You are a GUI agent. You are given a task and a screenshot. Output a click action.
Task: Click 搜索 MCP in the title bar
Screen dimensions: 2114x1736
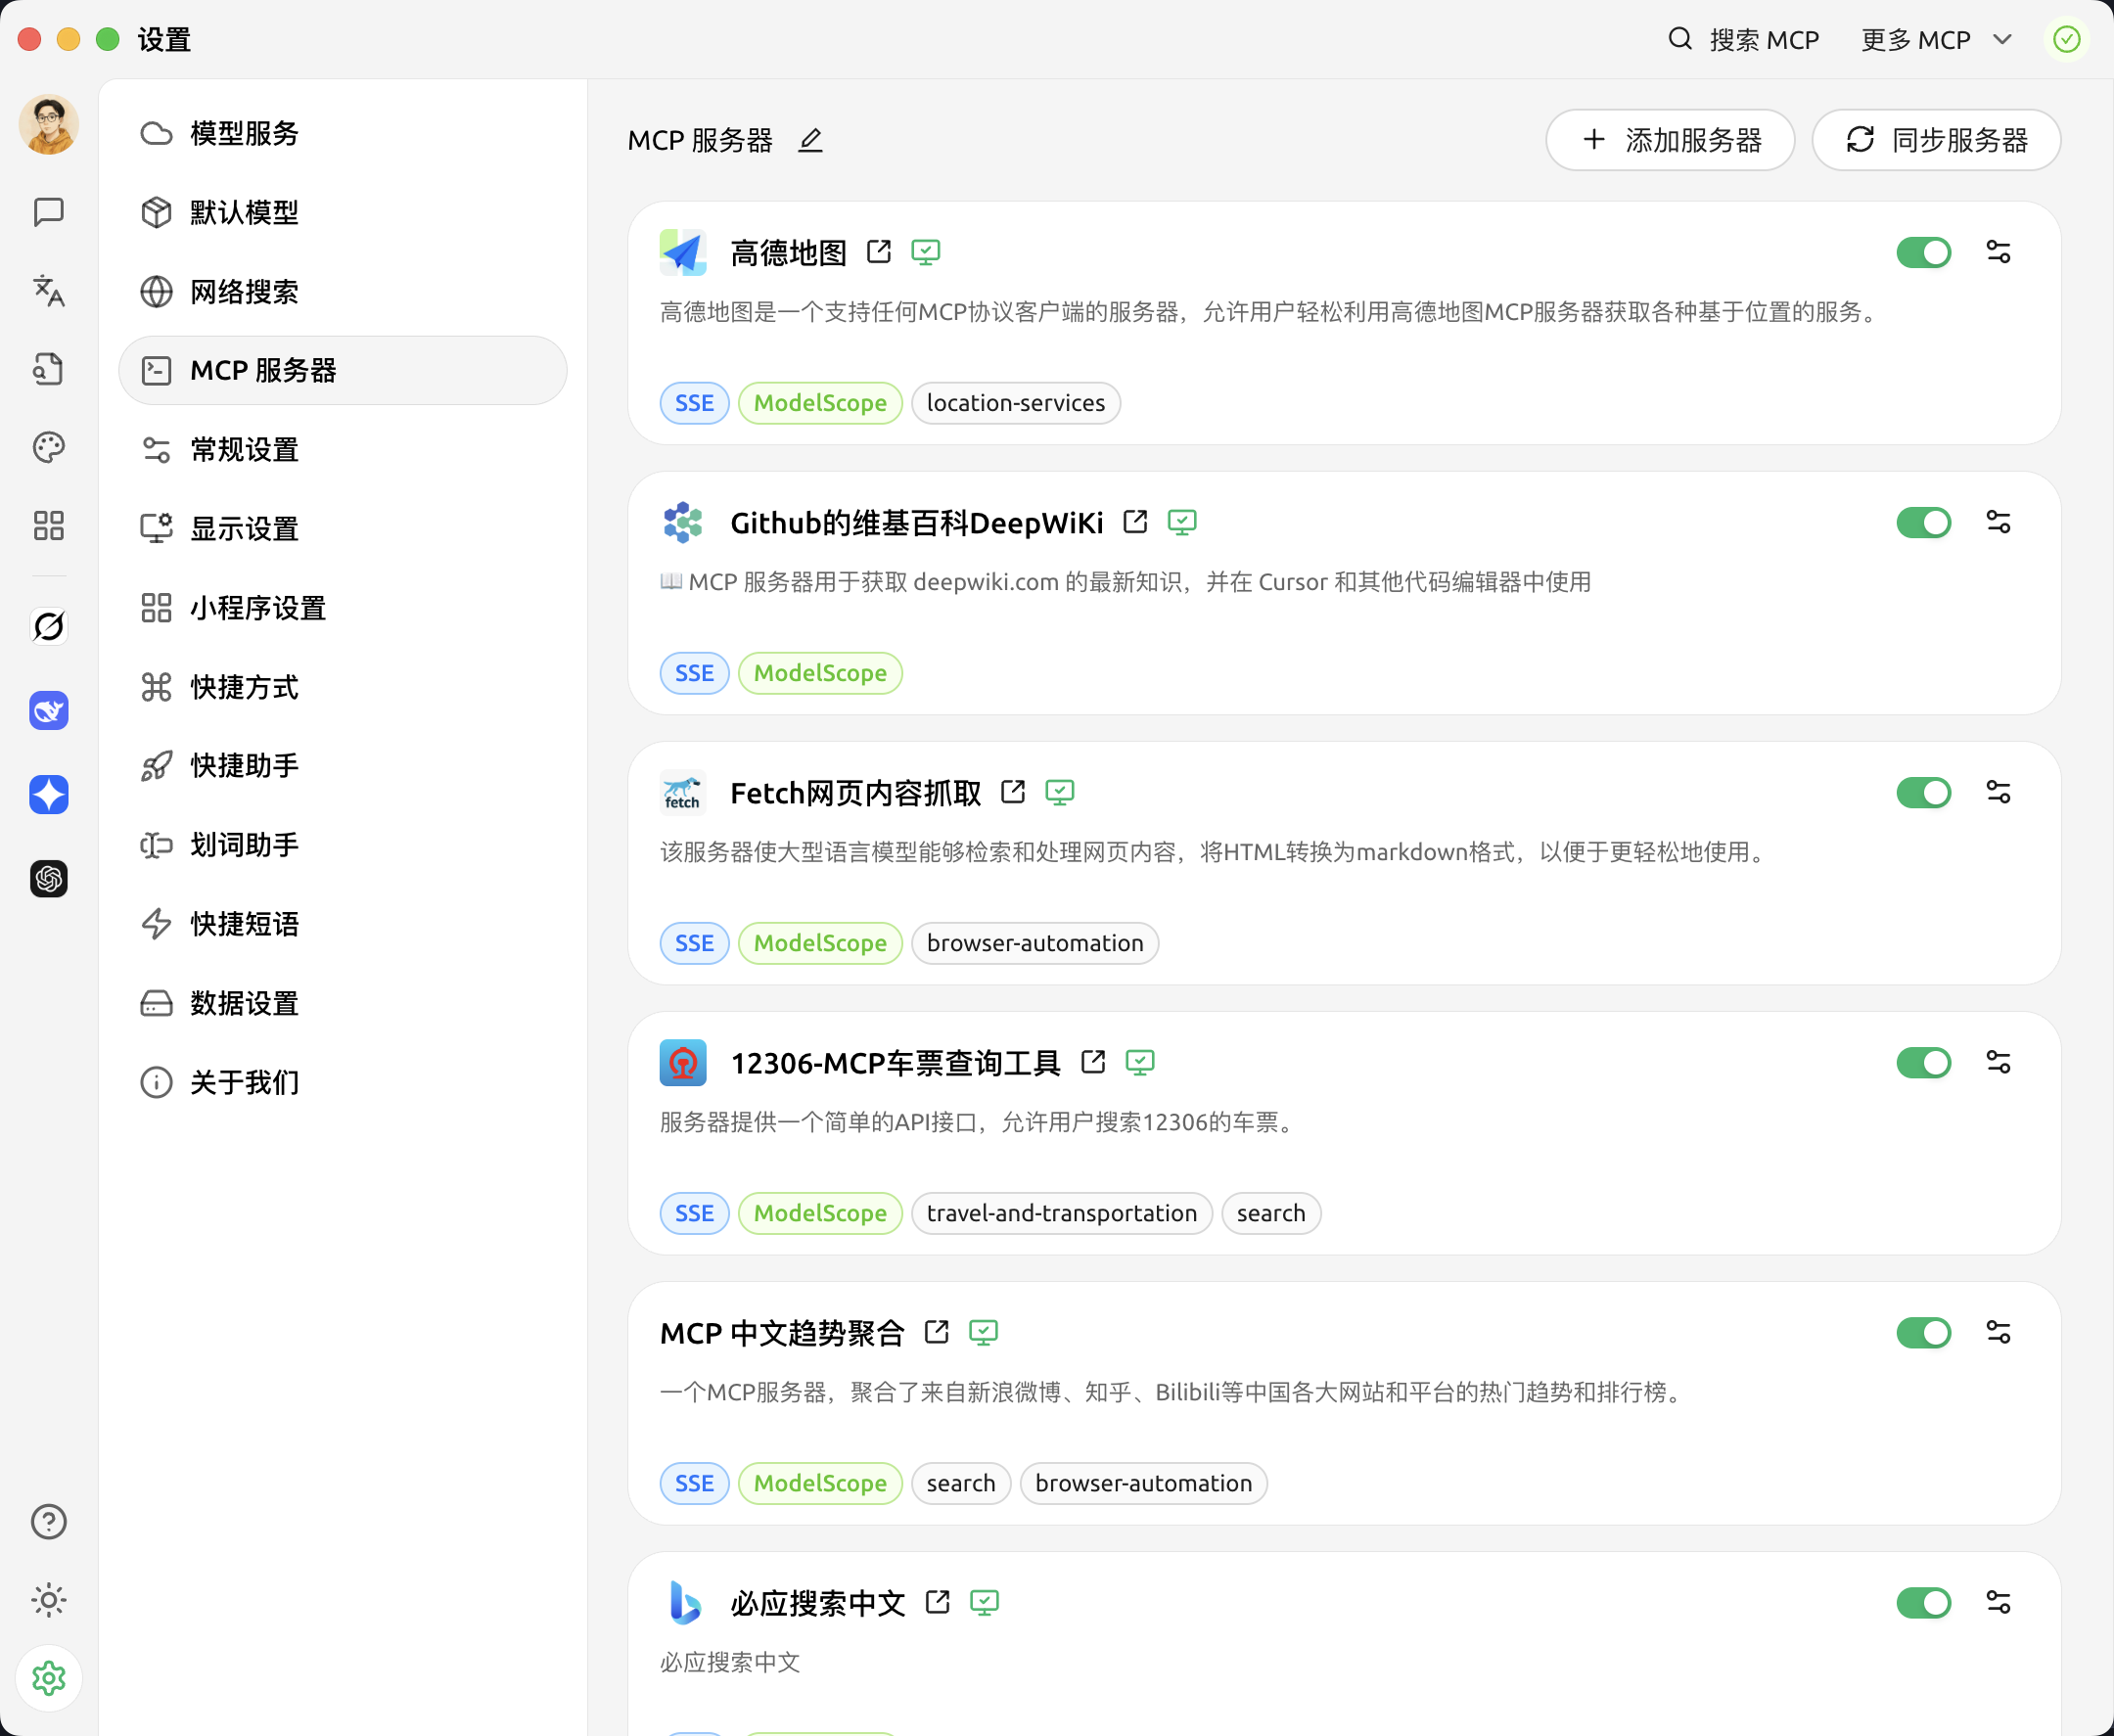pyautogui.click(x=1744, y=40)
